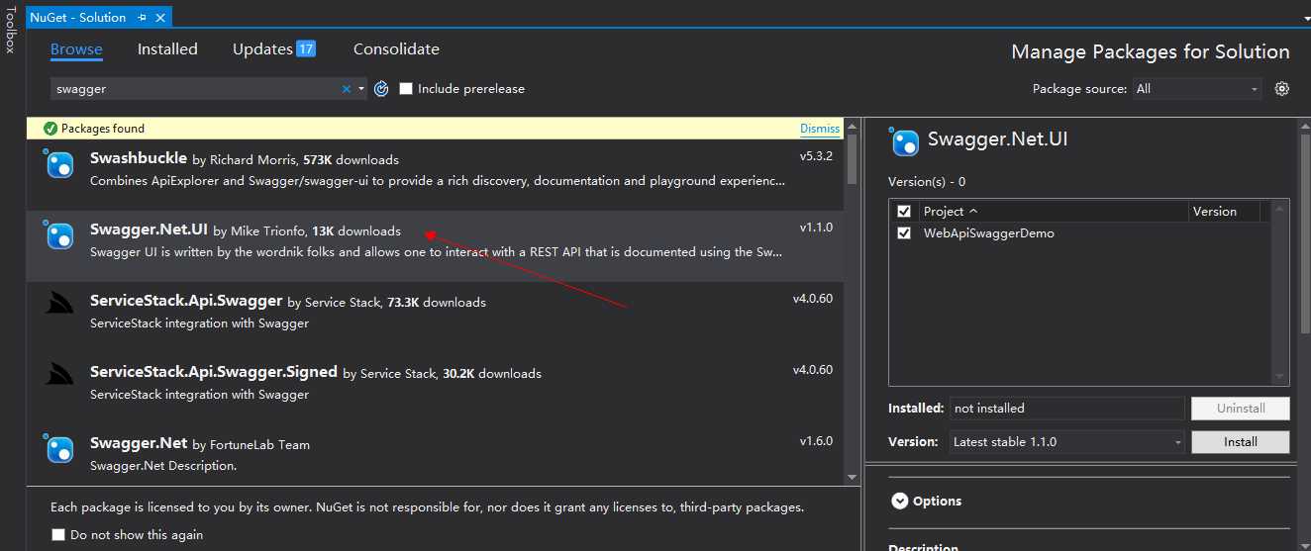Screen dimensions: 1311x551
Task: Click the Swashbuckle package icon
Action: [59, 164]
